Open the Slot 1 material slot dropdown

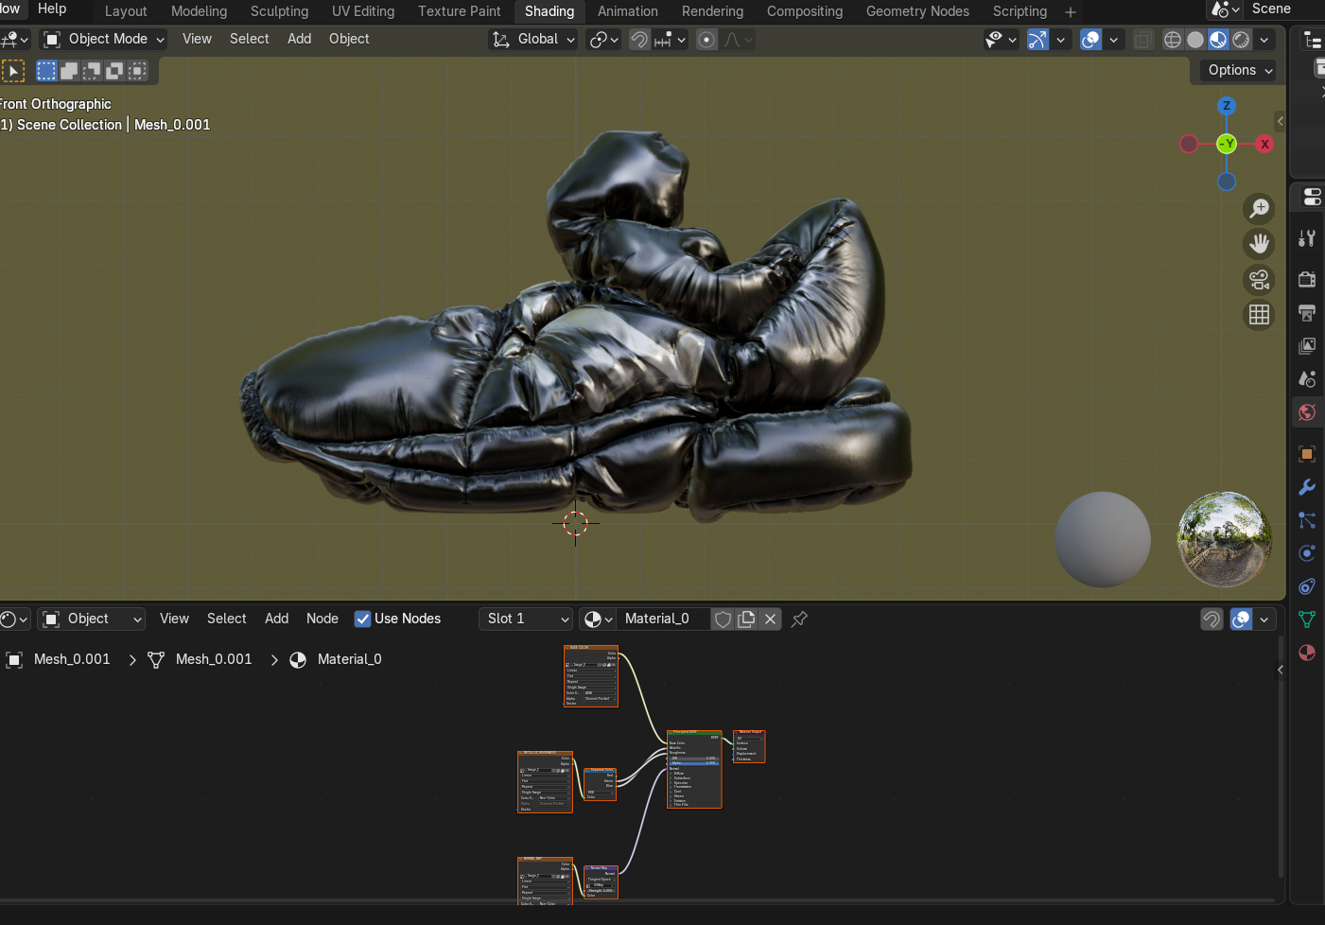tap(526, 619)
